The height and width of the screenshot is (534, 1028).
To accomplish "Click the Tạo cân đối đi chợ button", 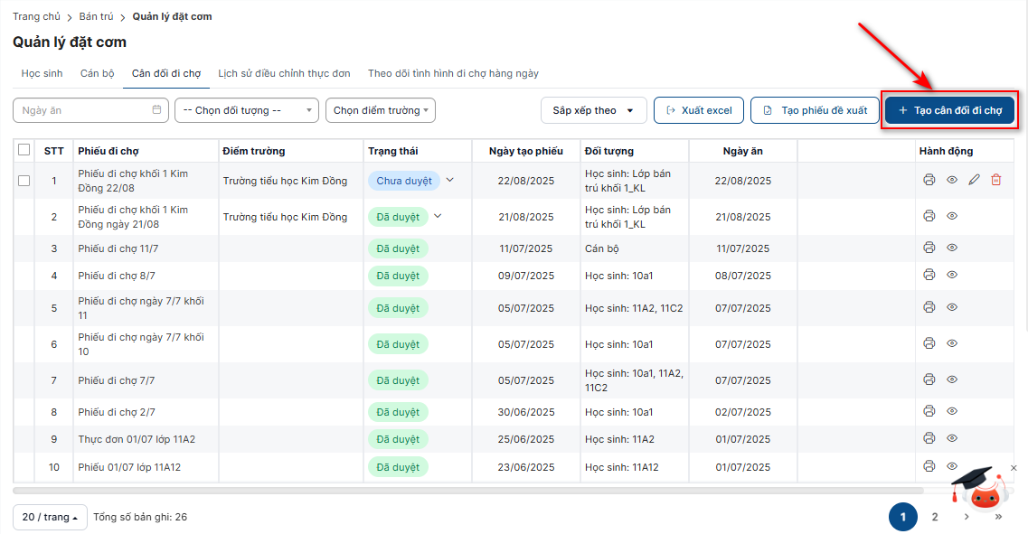I will click(x=949, y=110).
